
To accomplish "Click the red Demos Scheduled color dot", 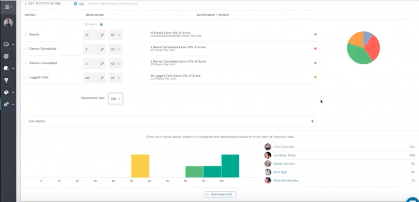I will (x=315, y=49).
